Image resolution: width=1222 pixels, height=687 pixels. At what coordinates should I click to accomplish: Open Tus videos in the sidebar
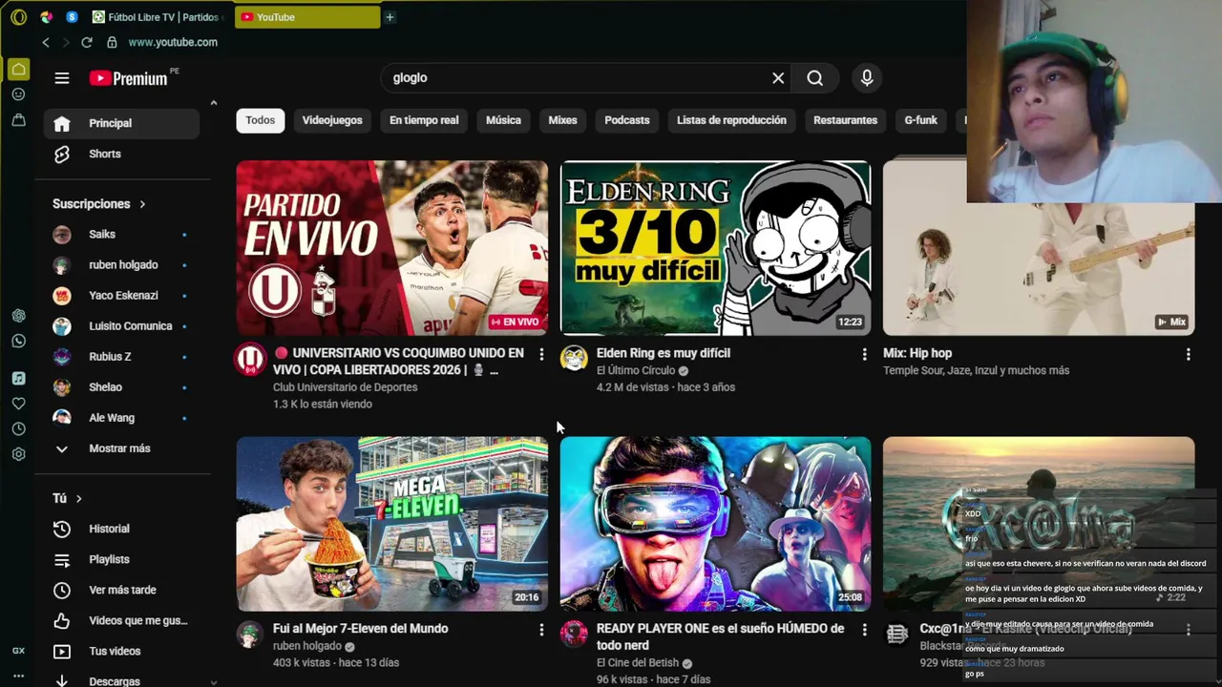point(121,651)
